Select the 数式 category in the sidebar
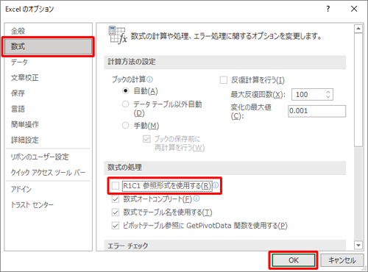The width and height of the screenshot is (368, 272). tap(48, 46)
